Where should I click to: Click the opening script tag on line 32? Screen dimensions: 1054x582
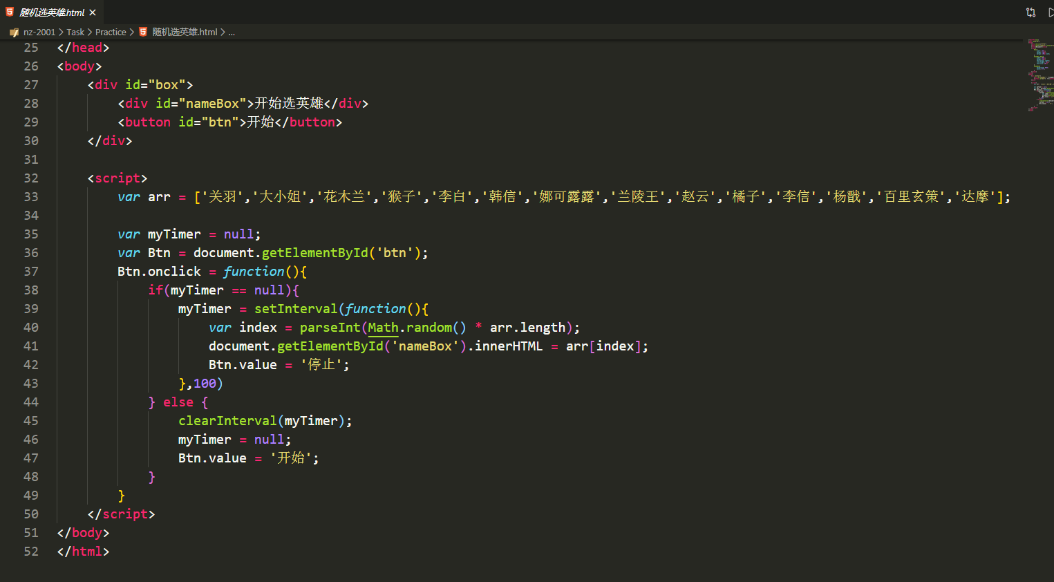pyautogui.click(x=117, y=178)
